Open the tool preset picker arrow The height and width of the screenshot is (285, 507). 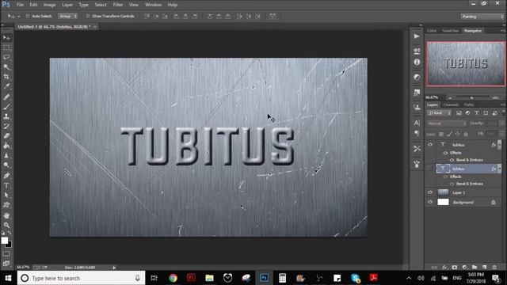pos(19,16)
